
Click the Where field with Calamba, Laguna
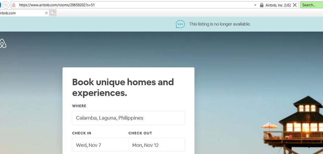coord(128,118)
